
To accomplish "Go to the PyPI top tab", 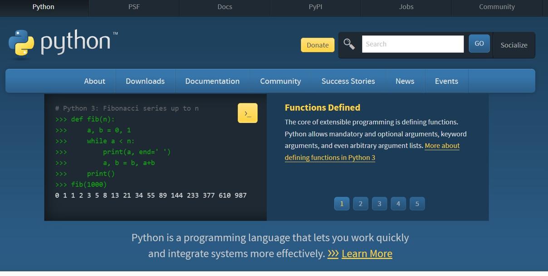I will pyautogui.click(x=316, y=7).
